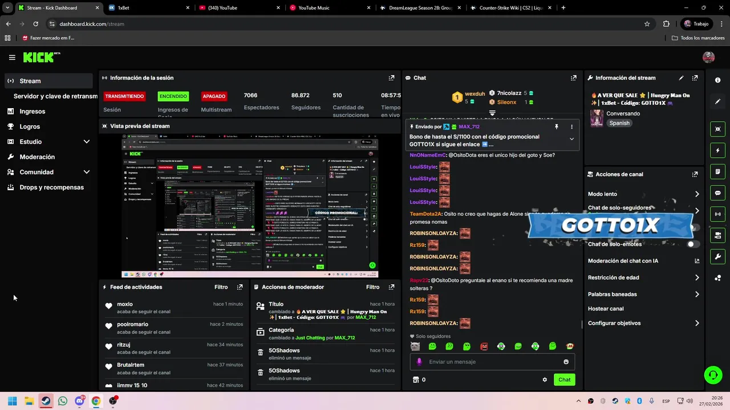The width and height of the screenshot is (730, 410).
Task: Bookmark this page with star icon
Action: click(x=647, y=24)
